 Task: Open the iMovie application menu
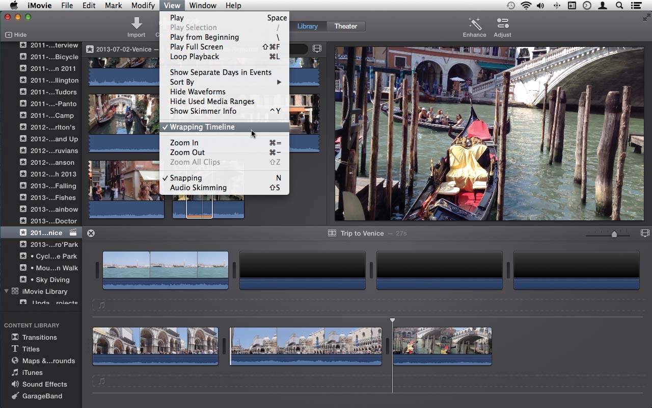[x=39, y=6]
